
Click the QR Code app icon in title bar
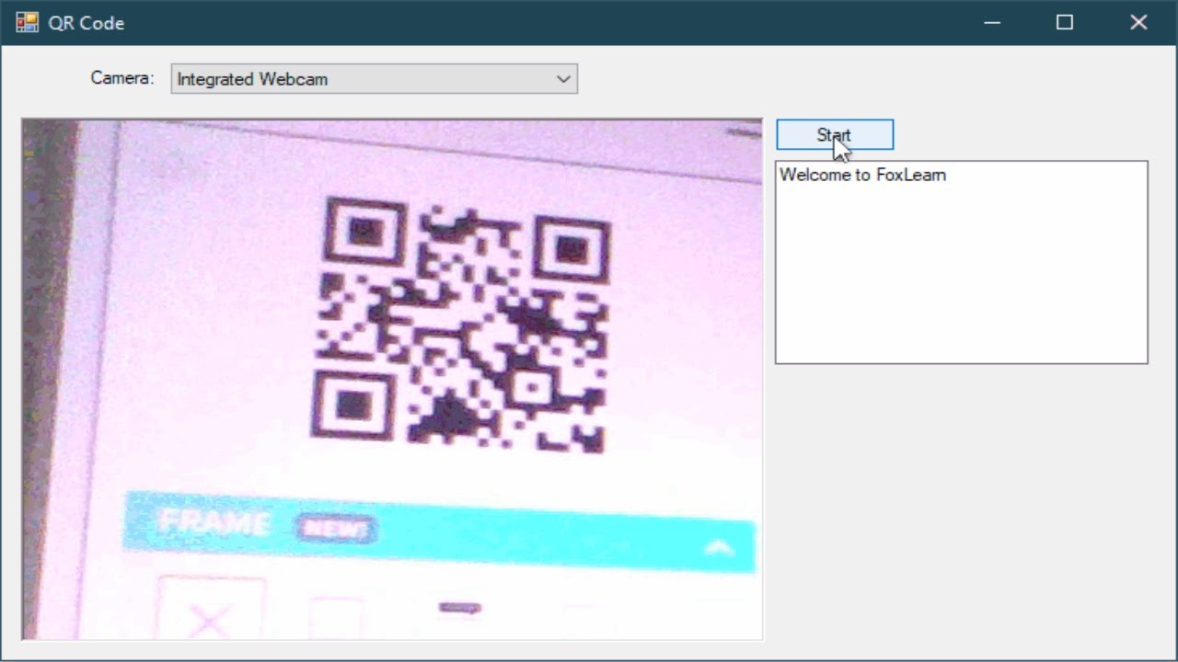click(x=27, y=22)
